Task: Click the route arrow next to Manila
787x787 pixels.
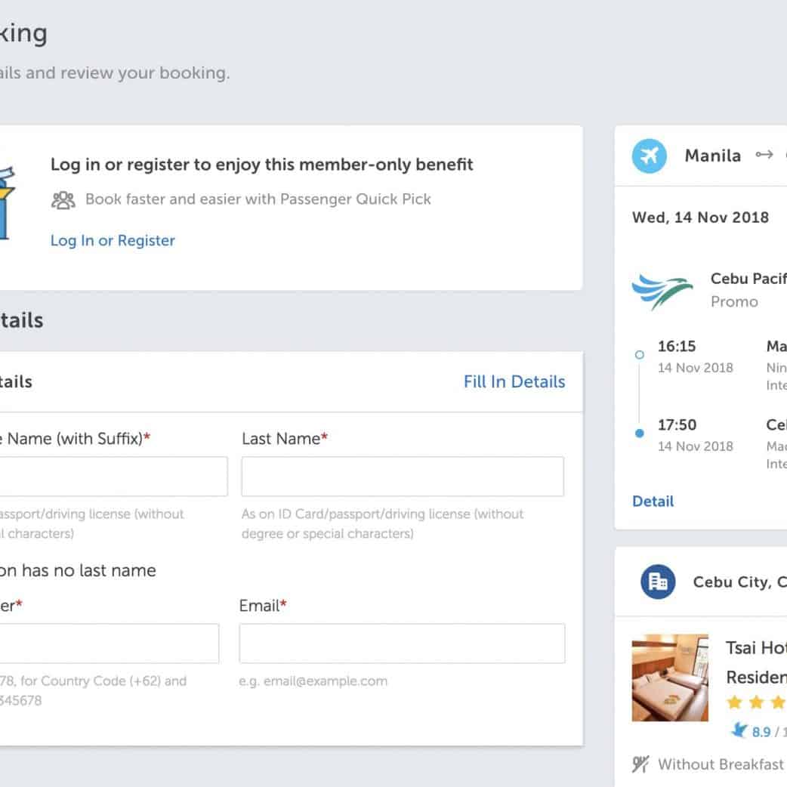Action: click(x=764, y=155)
